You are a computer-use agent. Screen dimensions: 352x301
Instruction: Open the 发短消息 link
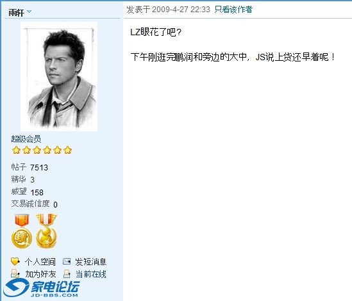click(90, 262)
